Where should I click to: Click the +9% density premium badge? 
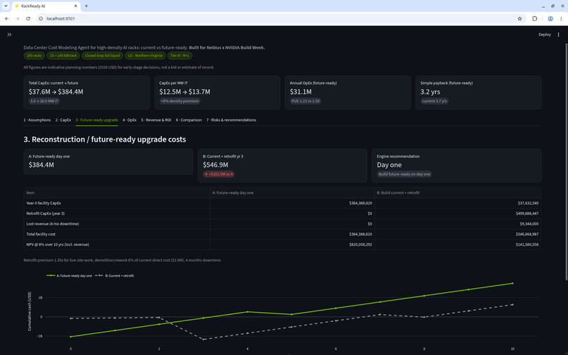(x=180, y=101)
